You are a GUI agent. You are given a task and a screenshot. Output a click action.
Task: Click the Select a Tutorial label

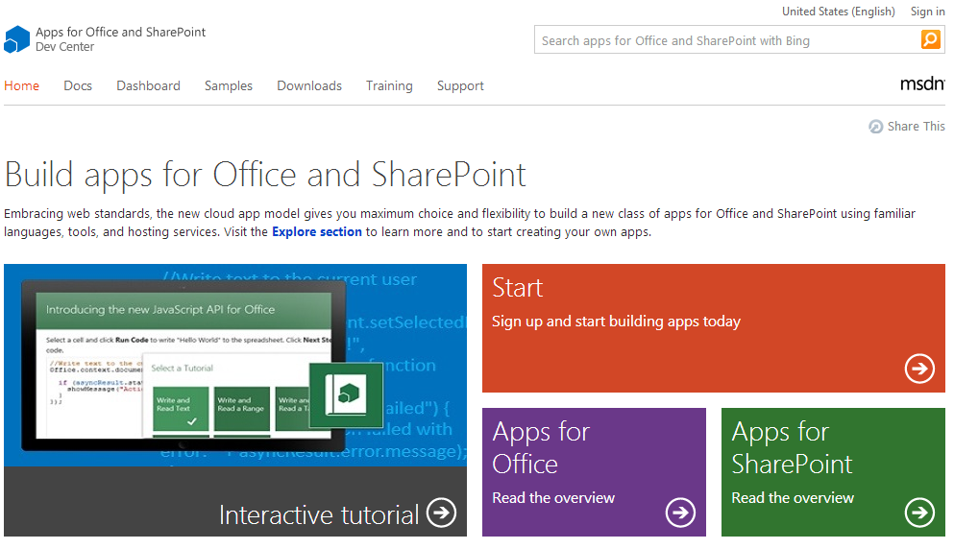(x=182, y=369)
